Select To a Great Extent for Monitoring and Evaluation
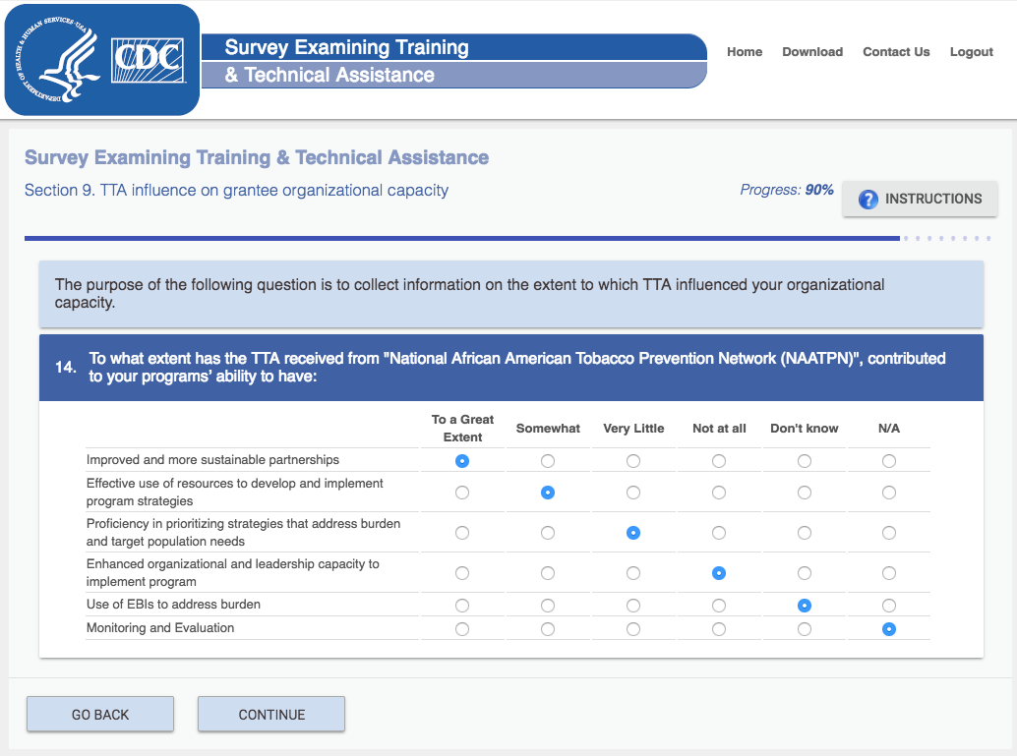This screenshot has width=1017, height=756. point(462,629)
